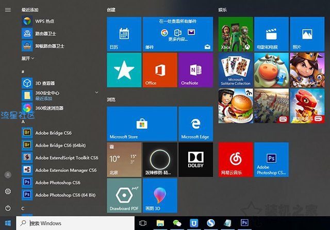This screenshot has height=230, width=330.
Task: Open the army battle game tile
Action: [x=272, y=106]
